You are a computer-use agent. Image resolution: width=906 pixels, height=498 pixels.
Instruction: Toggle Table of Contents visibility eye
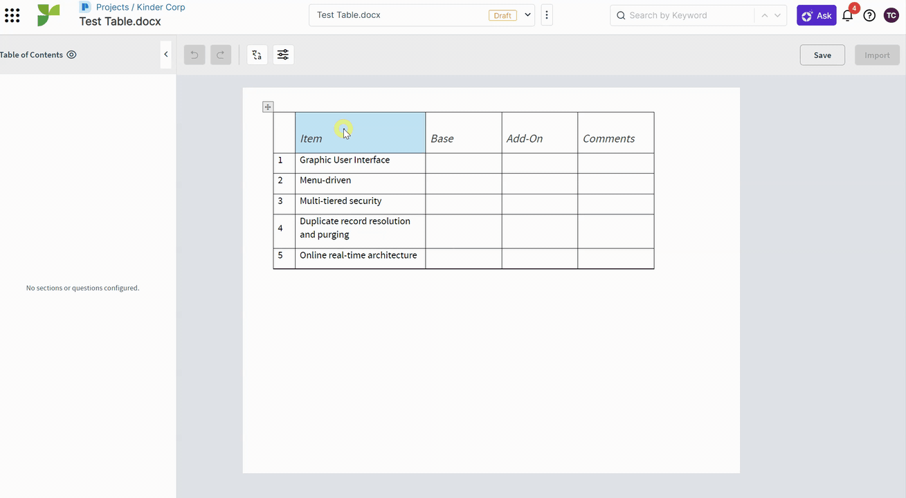[x=71, y=55]
